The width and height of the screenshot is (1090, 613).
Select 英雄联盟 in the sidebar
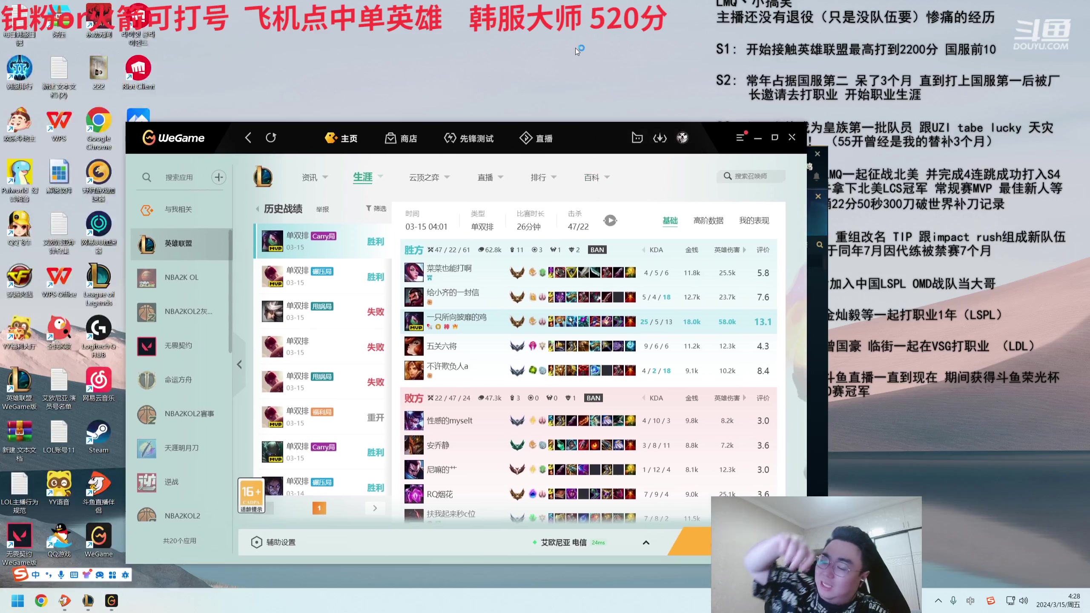tap(182, 243)
